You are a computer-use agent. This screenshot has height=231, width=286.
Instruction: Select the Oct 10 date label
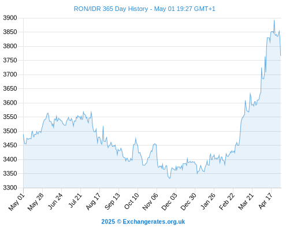click(x=131, y=201)
